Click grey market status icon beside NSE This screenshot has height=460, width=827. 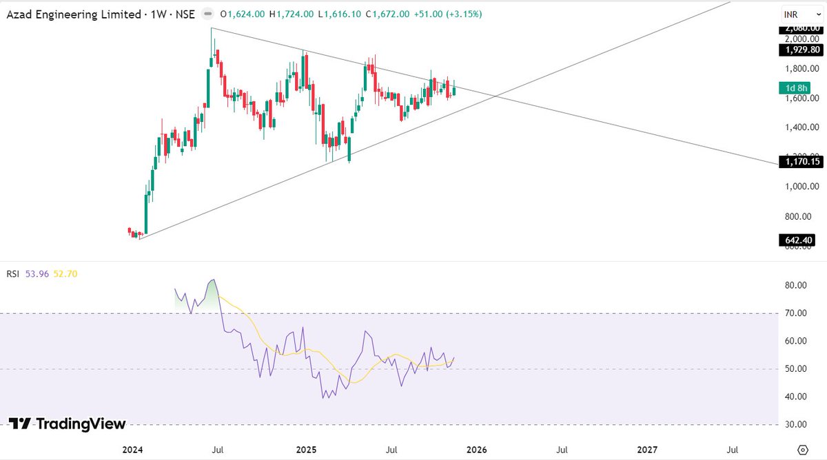[207, 14]
